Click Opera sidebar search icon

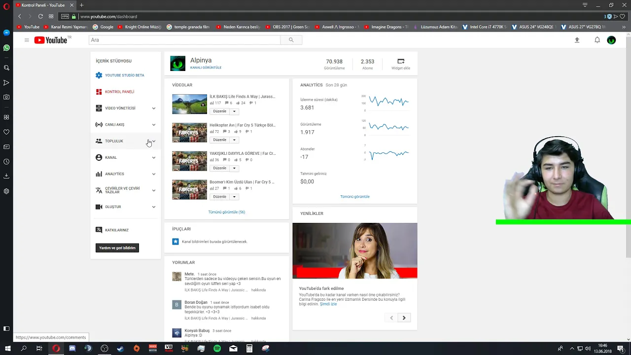(x=6, y=68)
